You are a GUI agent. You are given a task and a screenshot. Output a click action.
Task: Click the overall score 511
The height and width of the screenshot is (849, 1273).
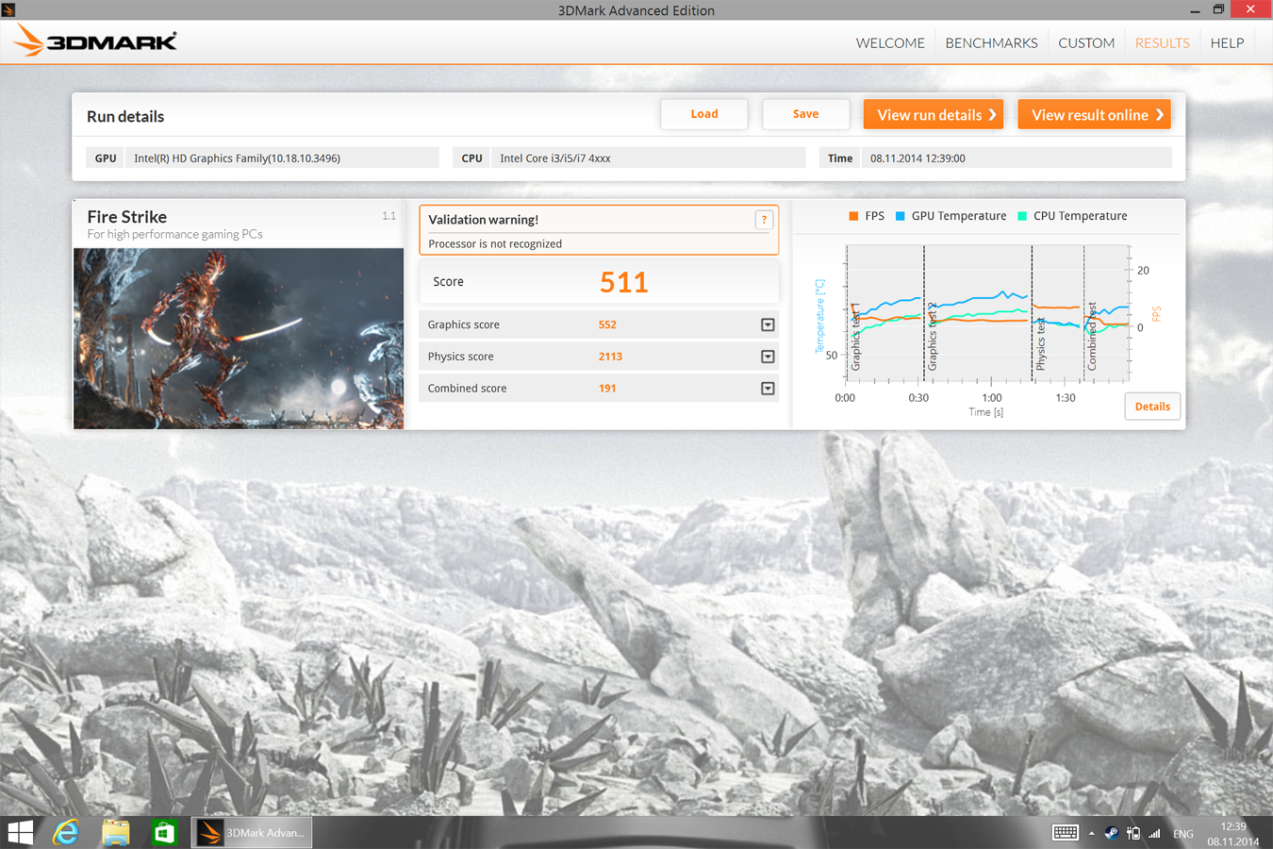tap(624, 282)
